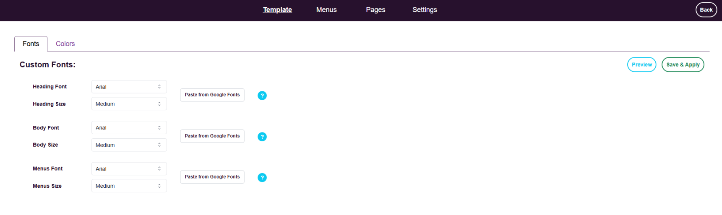This screenshot has width=722, height=215.
Task: Open the Heading Font dropdown
Action: point(129,87)
